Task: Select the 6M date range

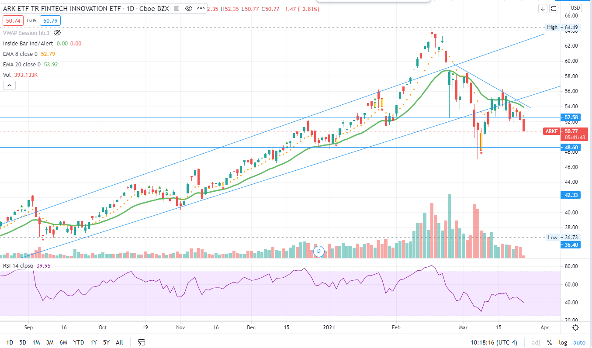Action: [63, 342]
